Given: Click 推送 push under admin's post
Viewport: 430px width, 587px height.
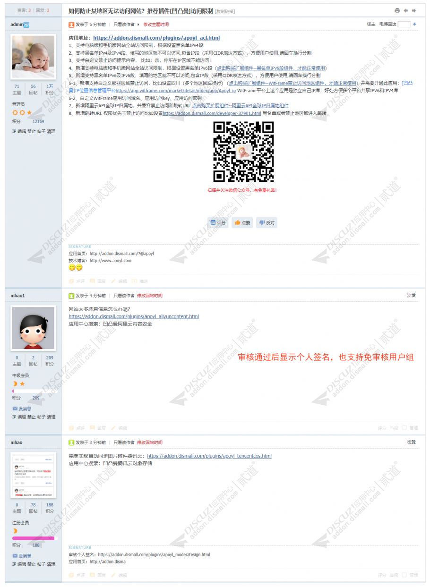Looking at the screenshot, I should pos(140,281).
